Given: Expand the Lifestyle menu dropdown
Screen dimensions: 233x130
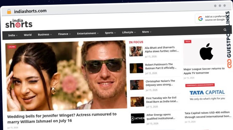Looking at the screenshot, I should [x=129, y=32].
